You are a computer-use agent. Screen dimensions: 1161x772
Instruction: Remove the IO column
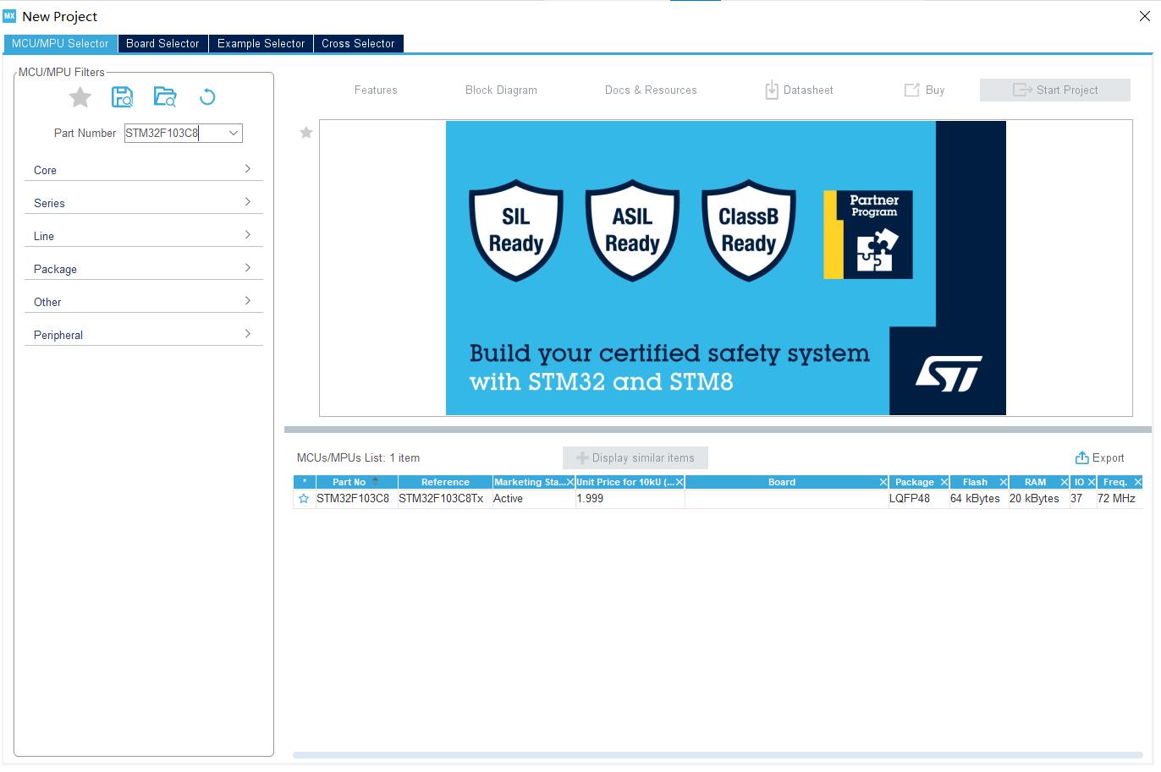[1092, 482]
